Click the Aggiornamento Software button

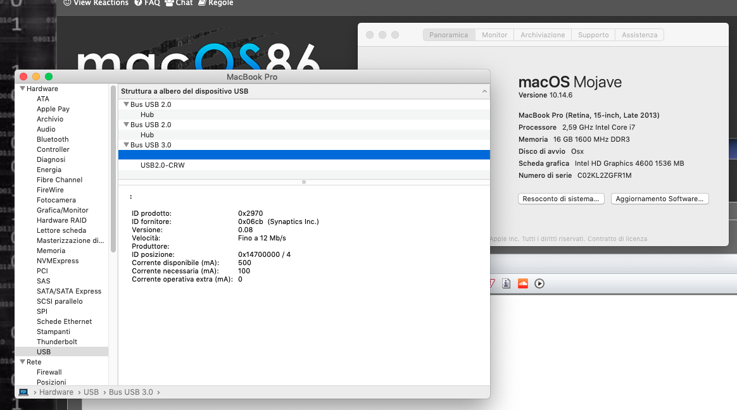pyautogui.click(x=660, y=199)
